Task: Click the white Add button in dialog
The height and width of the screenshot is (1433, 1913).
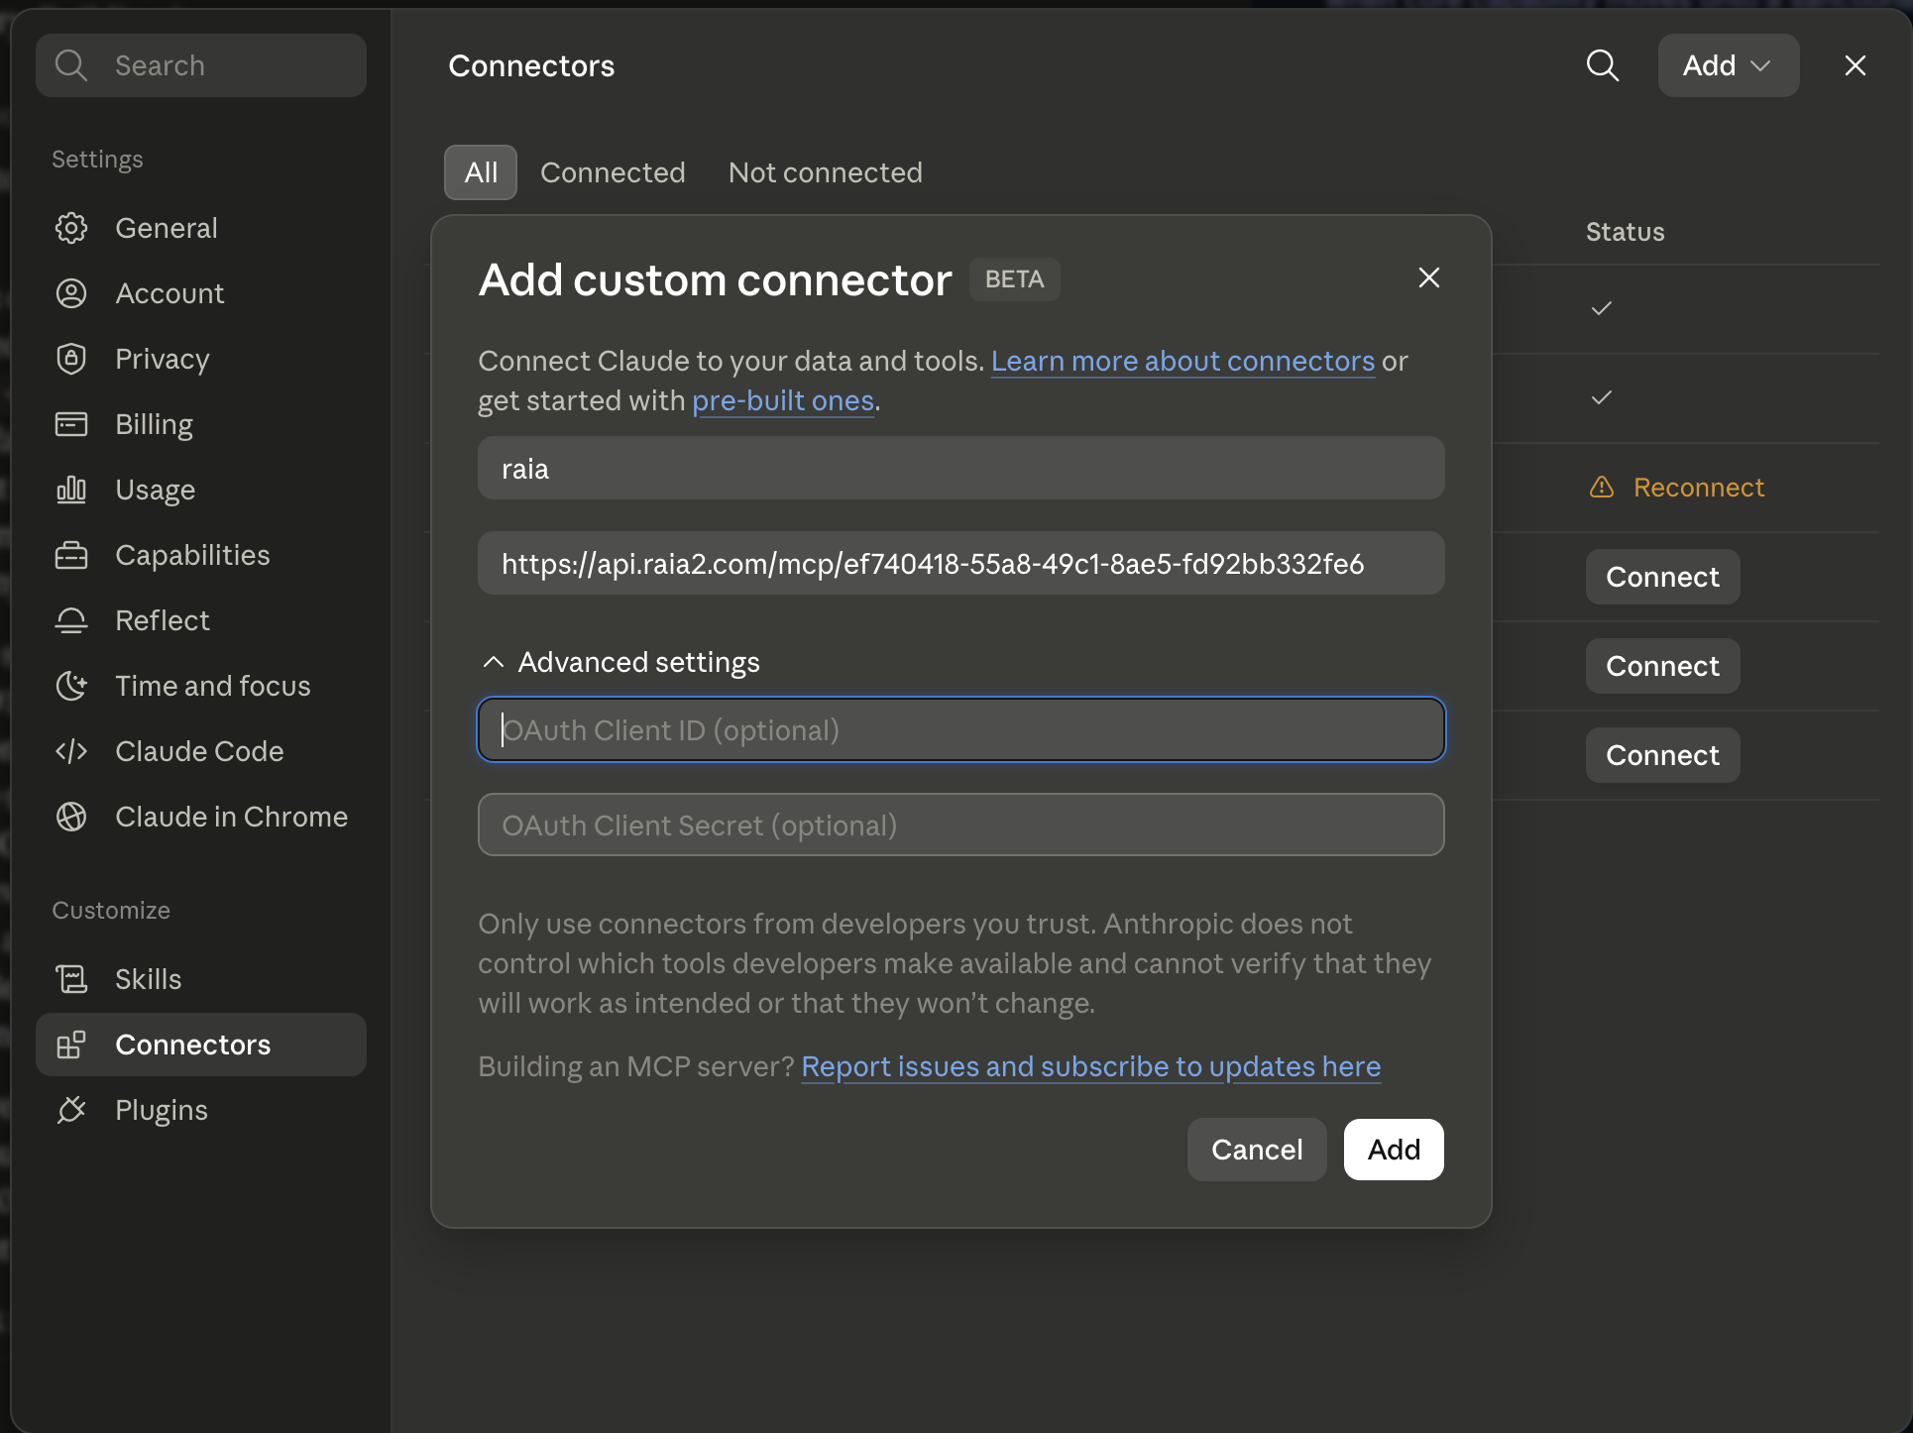Action: (x=1394, y=1150)
